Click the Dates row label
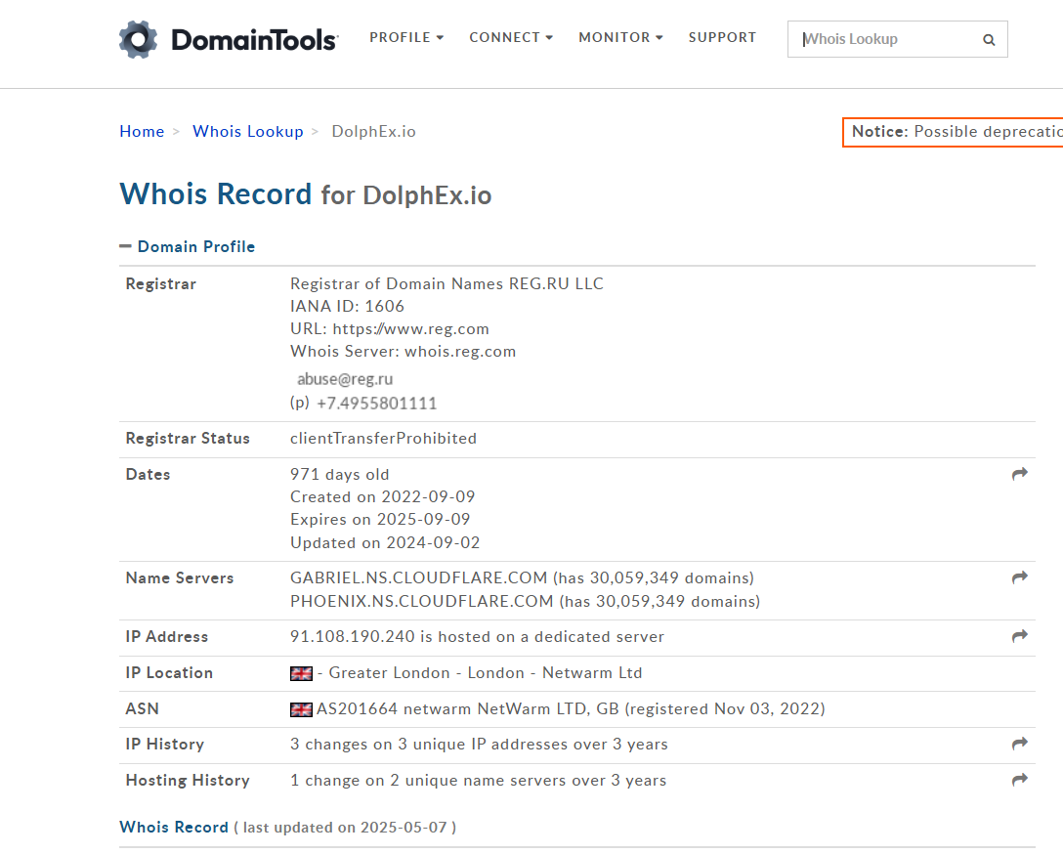Image resolution: width=1063 pixels, height=854 pixels. click(x=148, y=475)
